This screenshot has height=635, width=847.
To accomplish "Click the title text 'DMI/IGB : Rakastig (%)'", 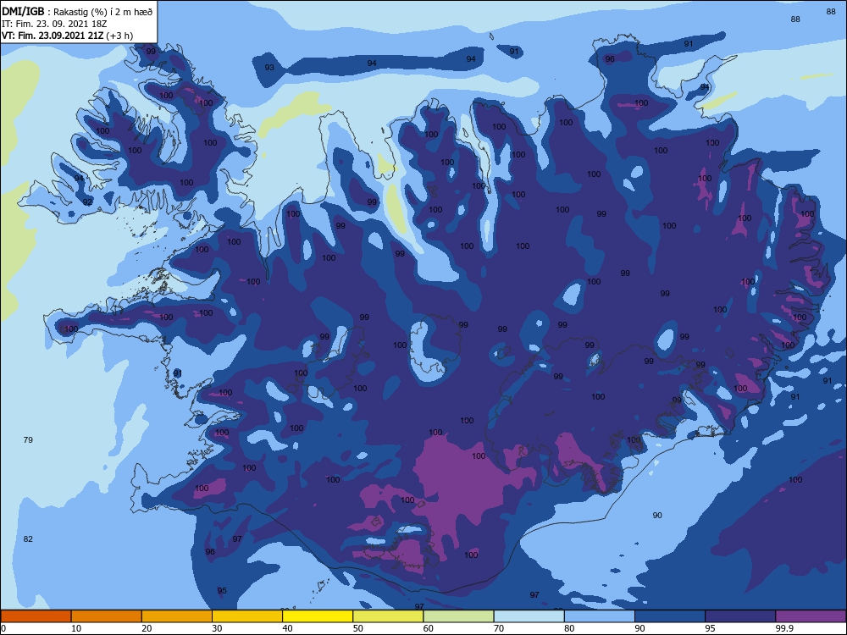I will [x=54, y=12].
